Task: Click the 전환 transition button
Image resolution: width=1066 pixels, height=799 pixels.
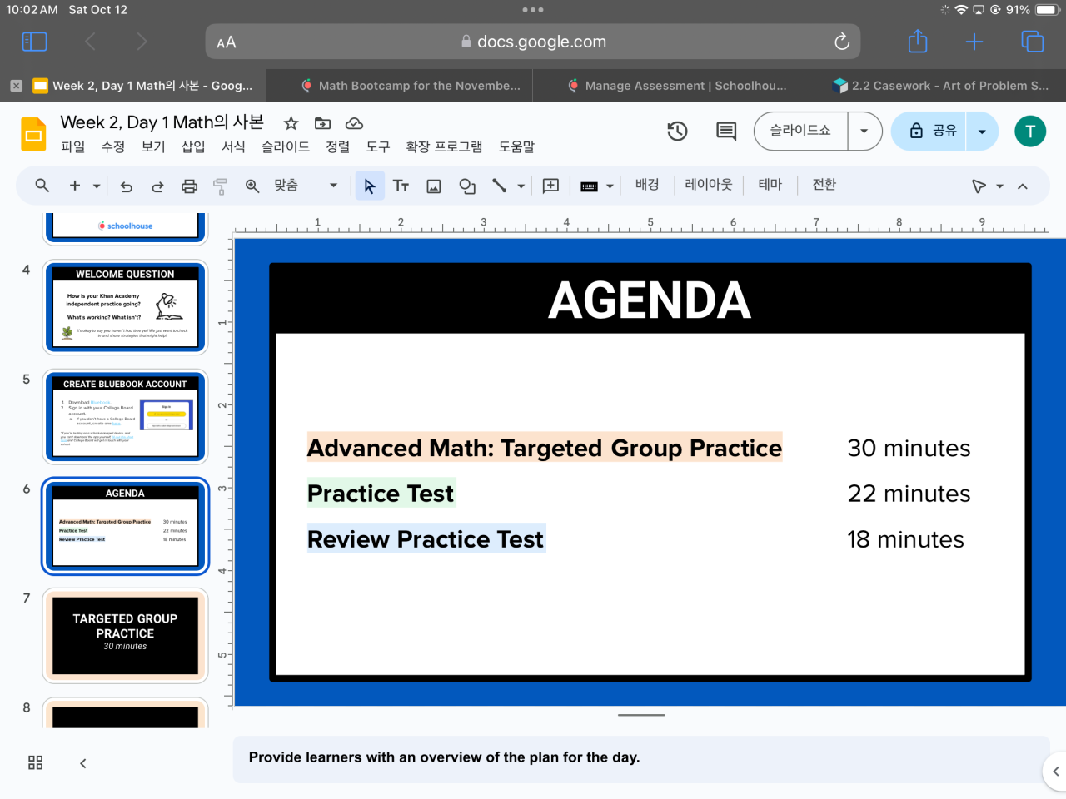Action: point(824,185)
